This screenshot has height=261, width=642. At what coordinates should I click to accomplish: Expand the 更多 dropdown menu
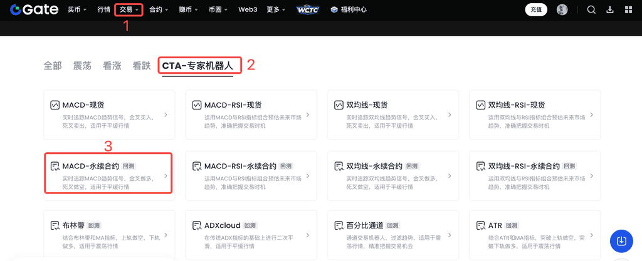(276, 9)
